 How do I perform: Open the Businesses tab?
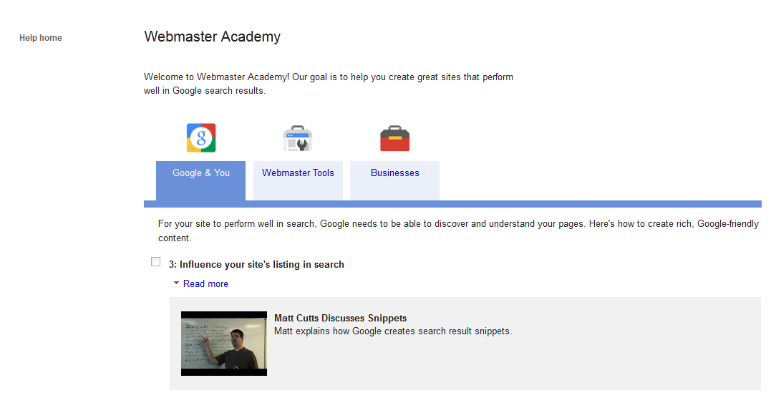395,180
